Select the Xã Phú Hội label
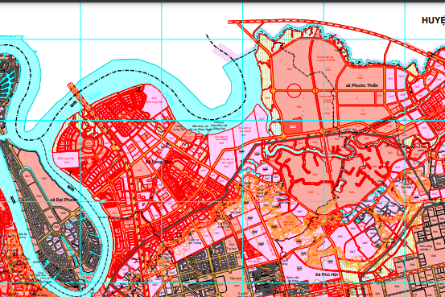445x297 pixels. click(x=327, y=274)
